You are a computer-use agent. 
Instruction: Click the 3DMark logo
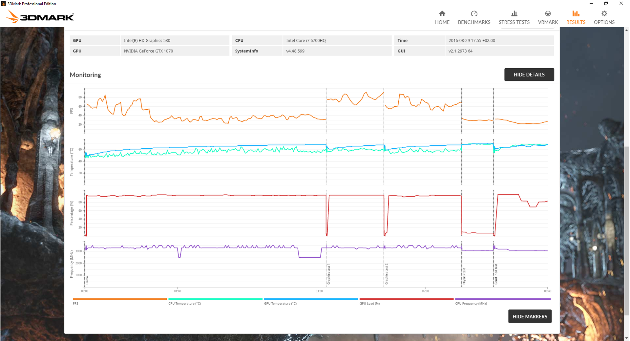(40, 16)
